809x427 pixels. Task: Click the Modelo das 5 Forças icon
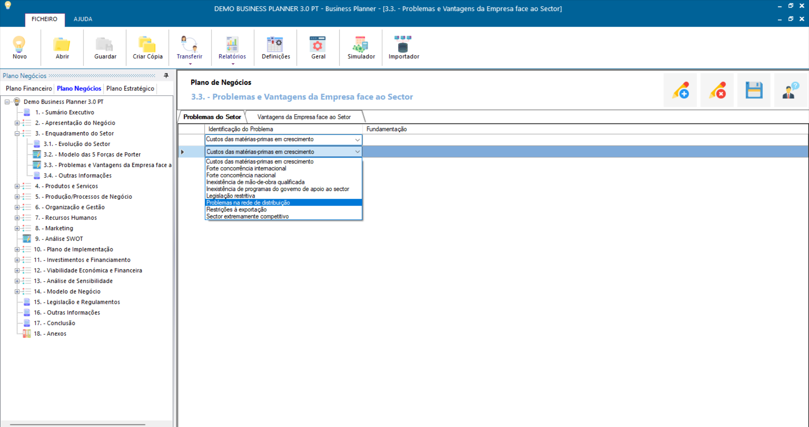37,154
